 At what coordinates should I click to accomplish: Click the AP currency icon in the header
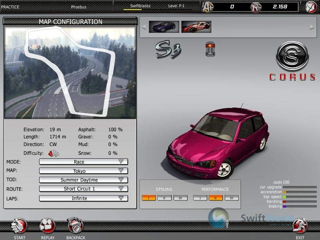click(208, 6)
